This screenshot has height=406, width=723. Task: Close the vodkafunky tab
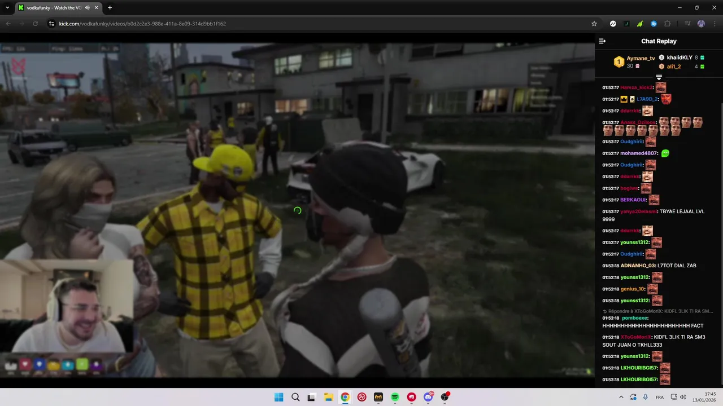pos(97,8)
